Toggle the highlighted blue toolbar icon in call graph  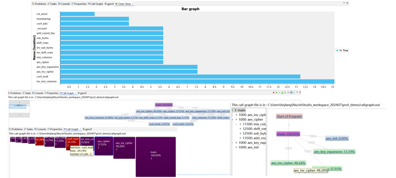tap(291, 93)
